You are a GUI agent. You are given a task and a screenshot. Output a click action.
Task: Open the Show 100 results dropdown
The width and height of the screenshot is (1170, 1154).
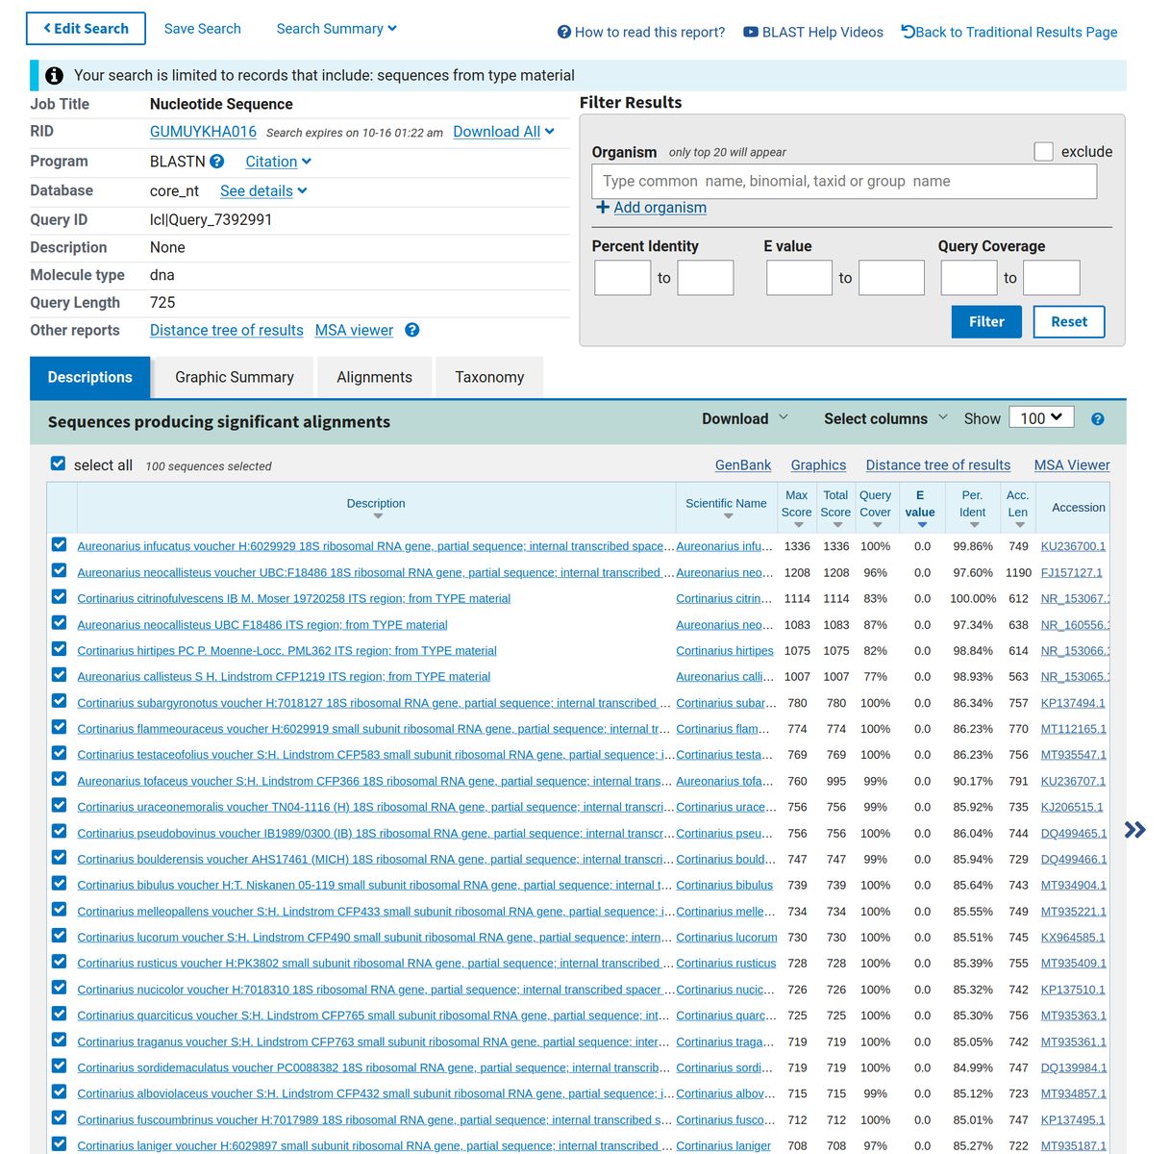pyautogui.click(x=1041, y=418)
